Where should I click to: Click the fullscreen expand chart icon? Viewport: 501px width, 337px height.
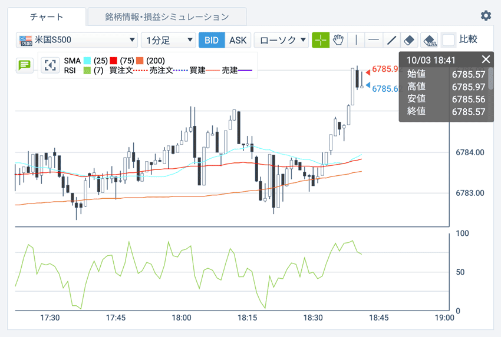[x=51, y=65]
